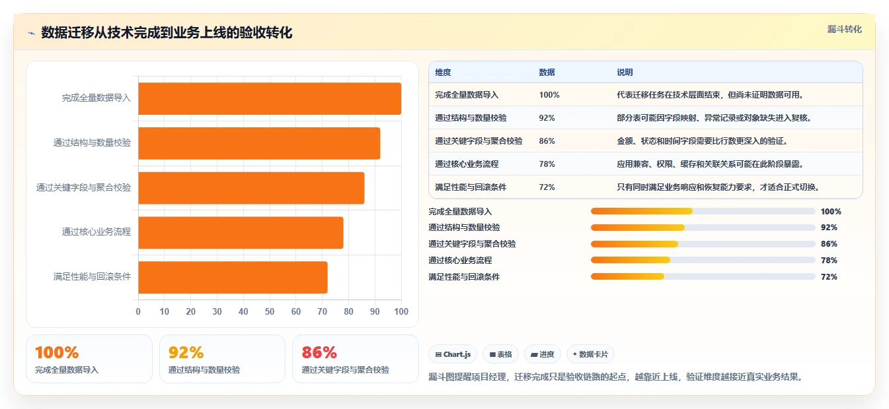Click the 86% value in the table
The image size is (889, 409).
click(547, 141)
